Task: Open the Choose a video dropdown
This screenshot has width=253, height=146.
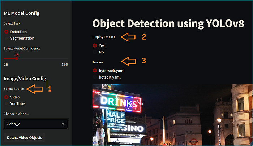Action: [36, 124]
